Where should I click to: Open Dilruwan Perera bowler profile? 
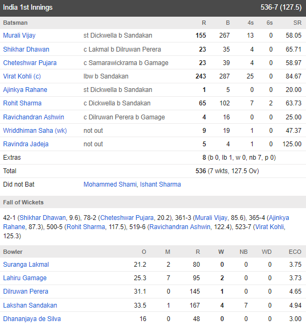pyautogui.click(x=26, y=292)
